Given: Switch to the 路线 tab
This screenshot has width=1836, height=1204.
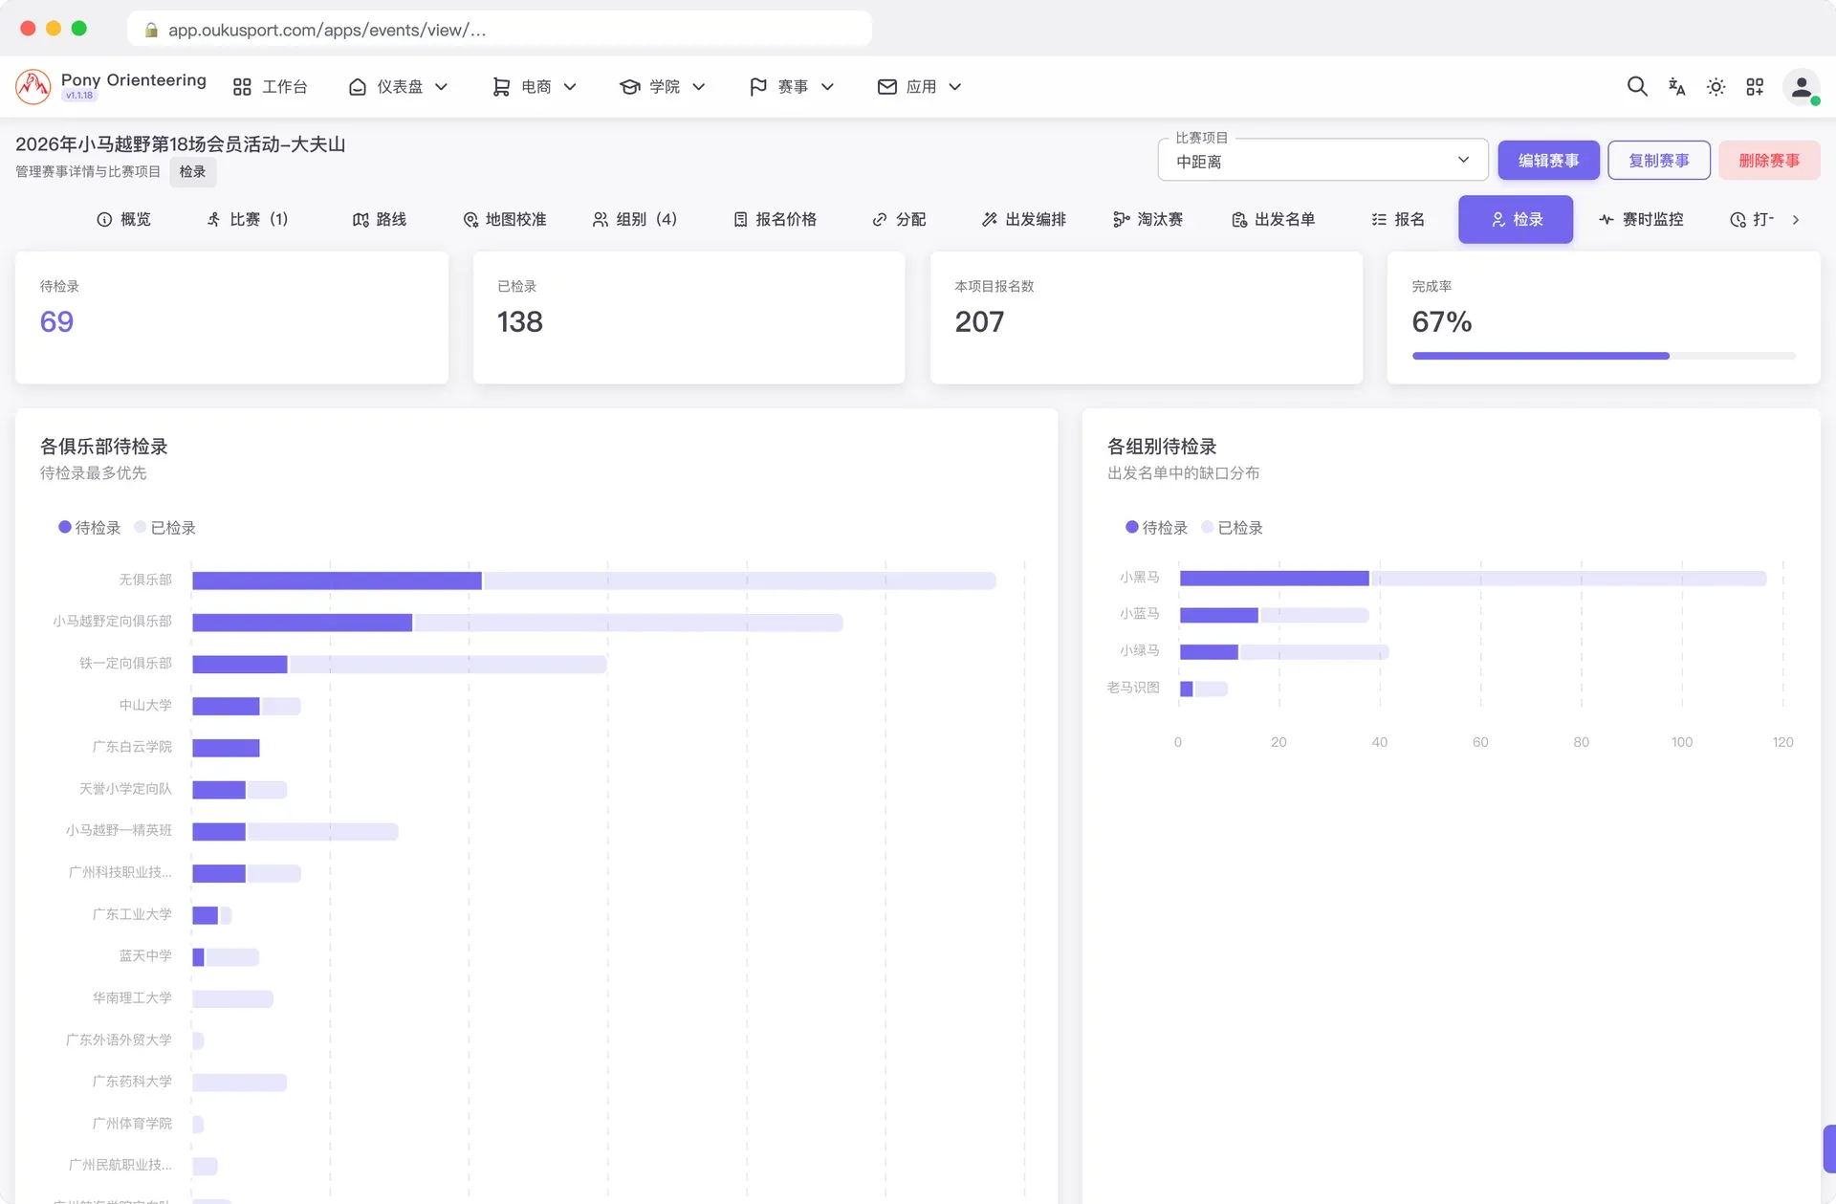Looking at the screenshot, I should (380, 220).
